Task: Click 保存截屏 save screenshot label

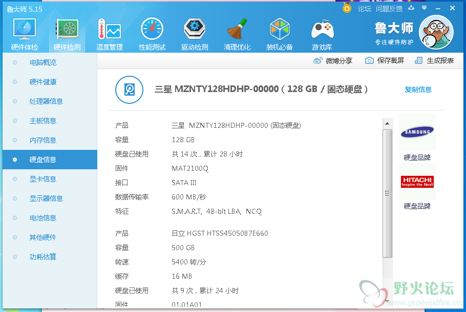Action: pyautogui.click(x=391, y=60)
